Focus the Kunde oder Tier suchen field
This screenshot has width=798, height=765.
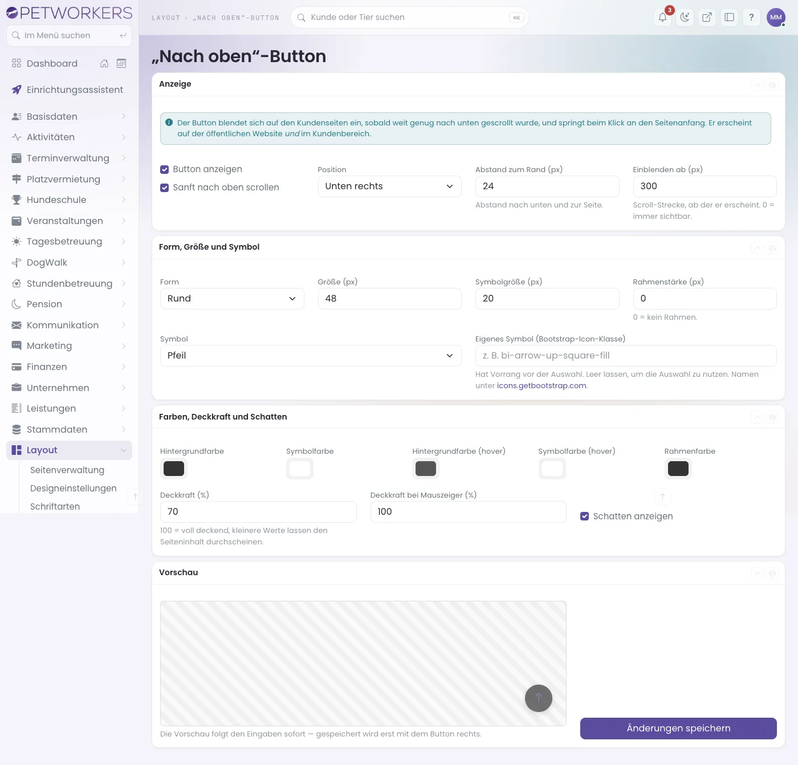coord(409,17)
